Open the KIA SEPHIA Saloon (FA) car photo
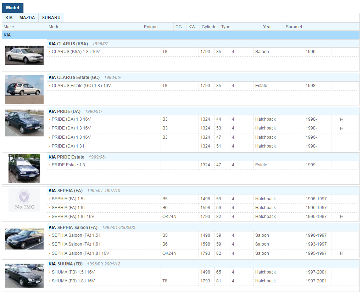Screen dimensions: 363x293 coord(24,239)
